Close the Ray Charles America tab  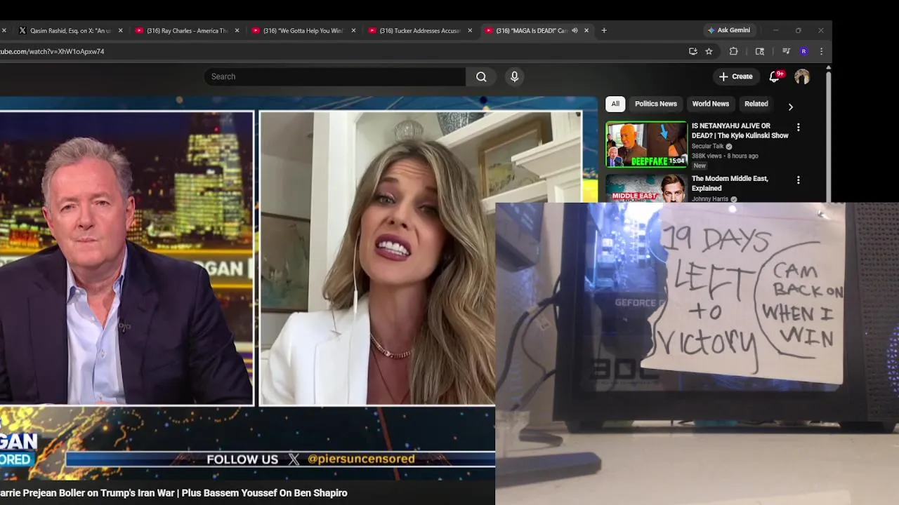237,30
